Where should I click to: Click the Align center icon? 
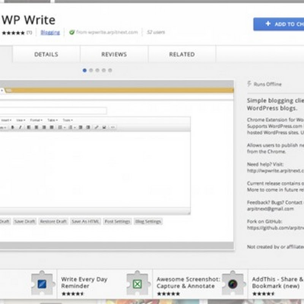(36, 127)
